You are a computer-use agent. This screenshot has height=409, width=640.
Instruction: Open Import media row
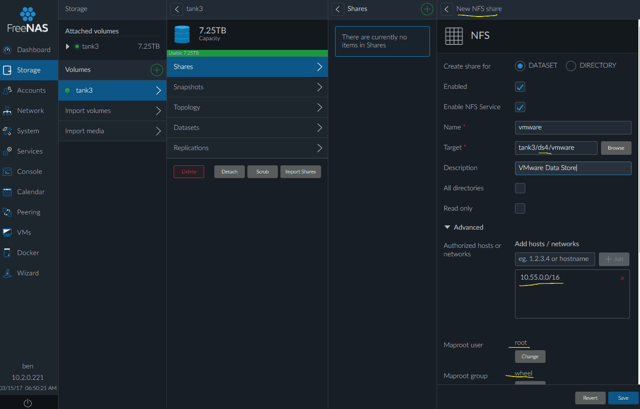(112, 131)
